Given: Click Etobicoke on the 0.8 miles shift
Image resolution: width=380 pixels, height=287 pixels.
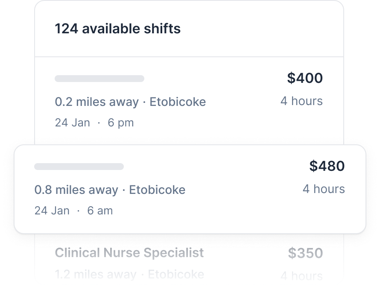Looking at the screenshot, I should pos(157,190).
